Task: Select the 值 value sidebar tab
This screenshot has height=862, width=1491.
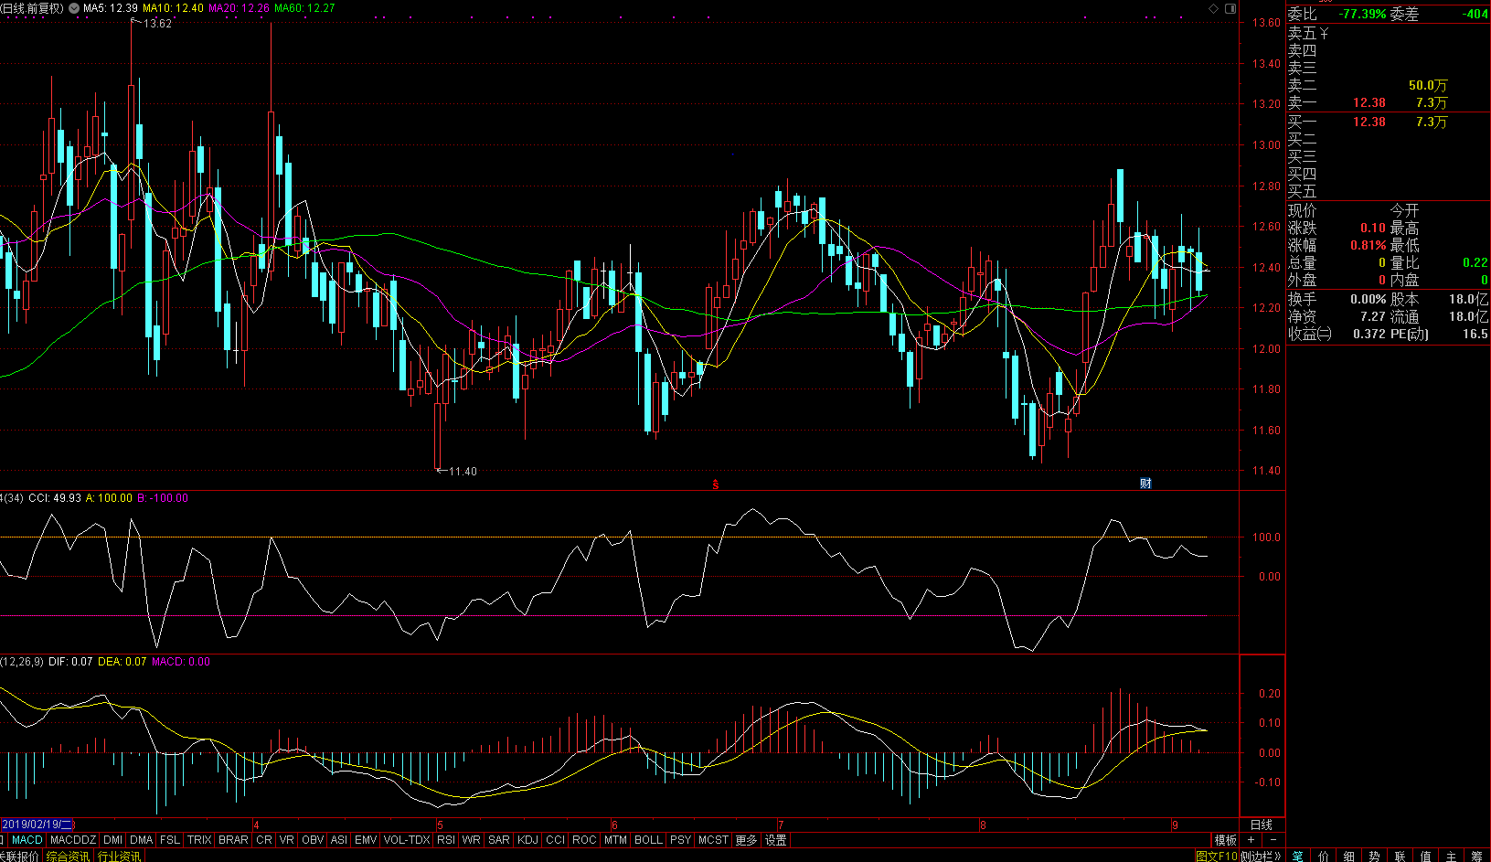Action: (x=1426, y=857)
